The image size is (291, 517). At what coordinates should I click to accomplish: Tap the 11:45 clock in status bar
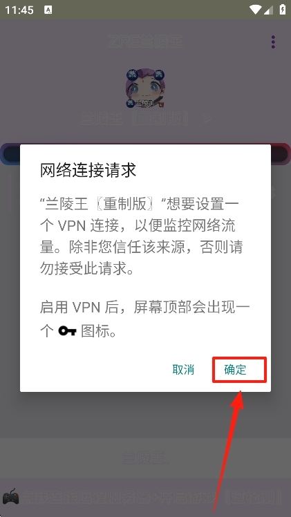coord(19,10)
